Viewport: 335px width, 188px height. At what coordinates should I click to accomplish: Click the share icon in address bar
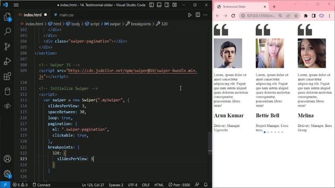point(288,16)
